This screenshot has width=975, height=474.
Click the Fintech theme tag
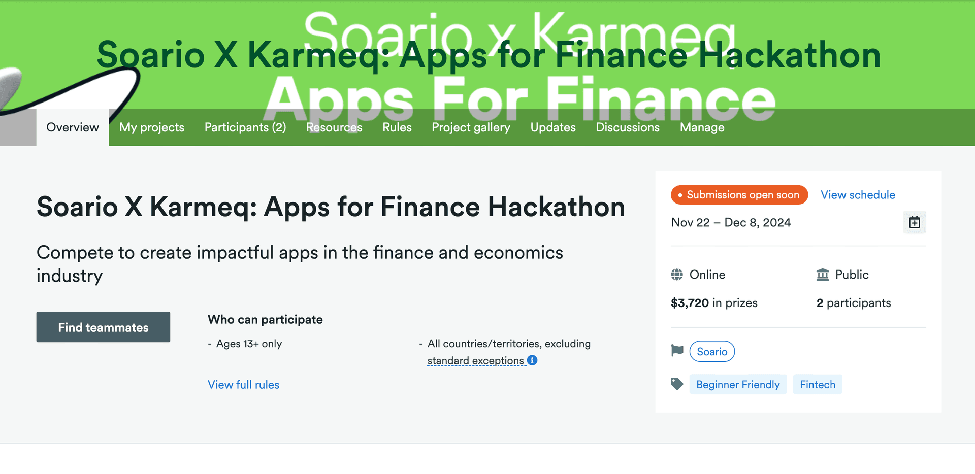click(817, 385)
